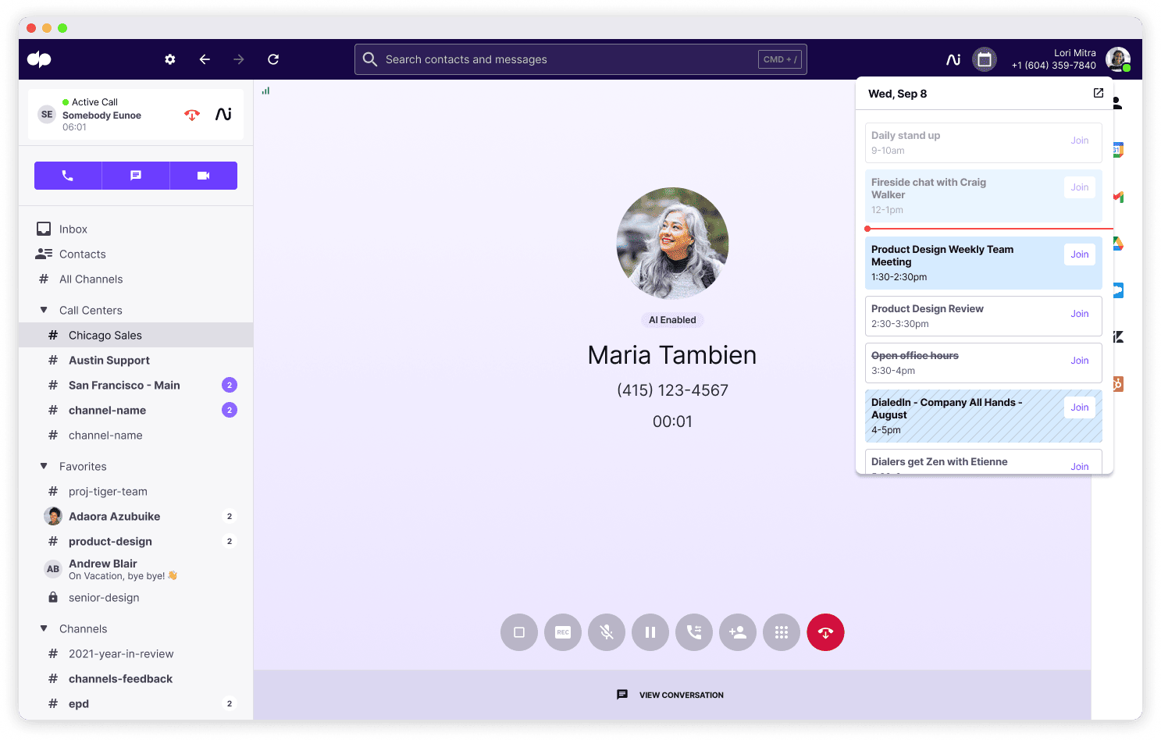Open product-design channel
The image size is (1161, 740).
pyautogui.click(x=136, y=541)
